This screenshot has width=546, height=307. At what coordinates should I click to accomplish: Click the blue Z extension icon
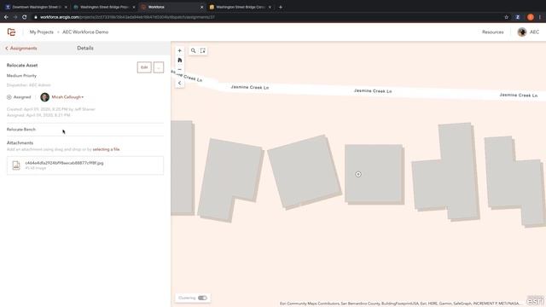click(x=518, y=17)
